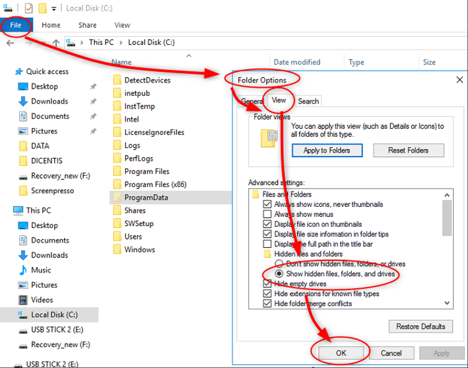Screen dimensions: 468x368
Task: Switch to Search tab in Folder Options
Action: pos(308,101)
